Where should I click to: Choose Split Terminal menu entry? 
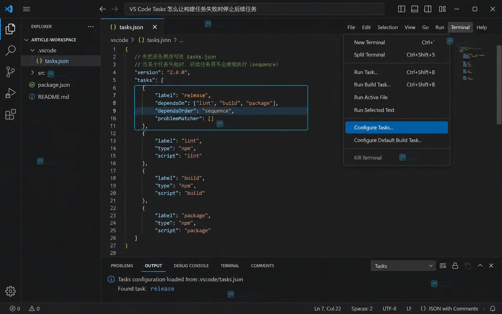397,55
